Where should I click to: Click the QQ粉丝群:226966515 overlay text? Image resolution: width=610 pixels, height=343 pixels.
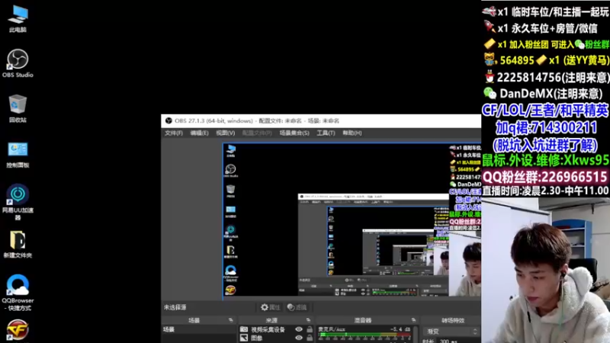click(544, 177)
